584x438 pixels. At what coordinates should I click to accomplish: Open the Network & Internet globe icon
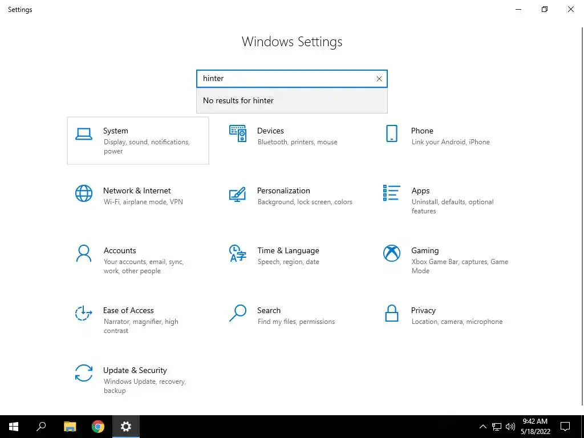tap(84, 193)
